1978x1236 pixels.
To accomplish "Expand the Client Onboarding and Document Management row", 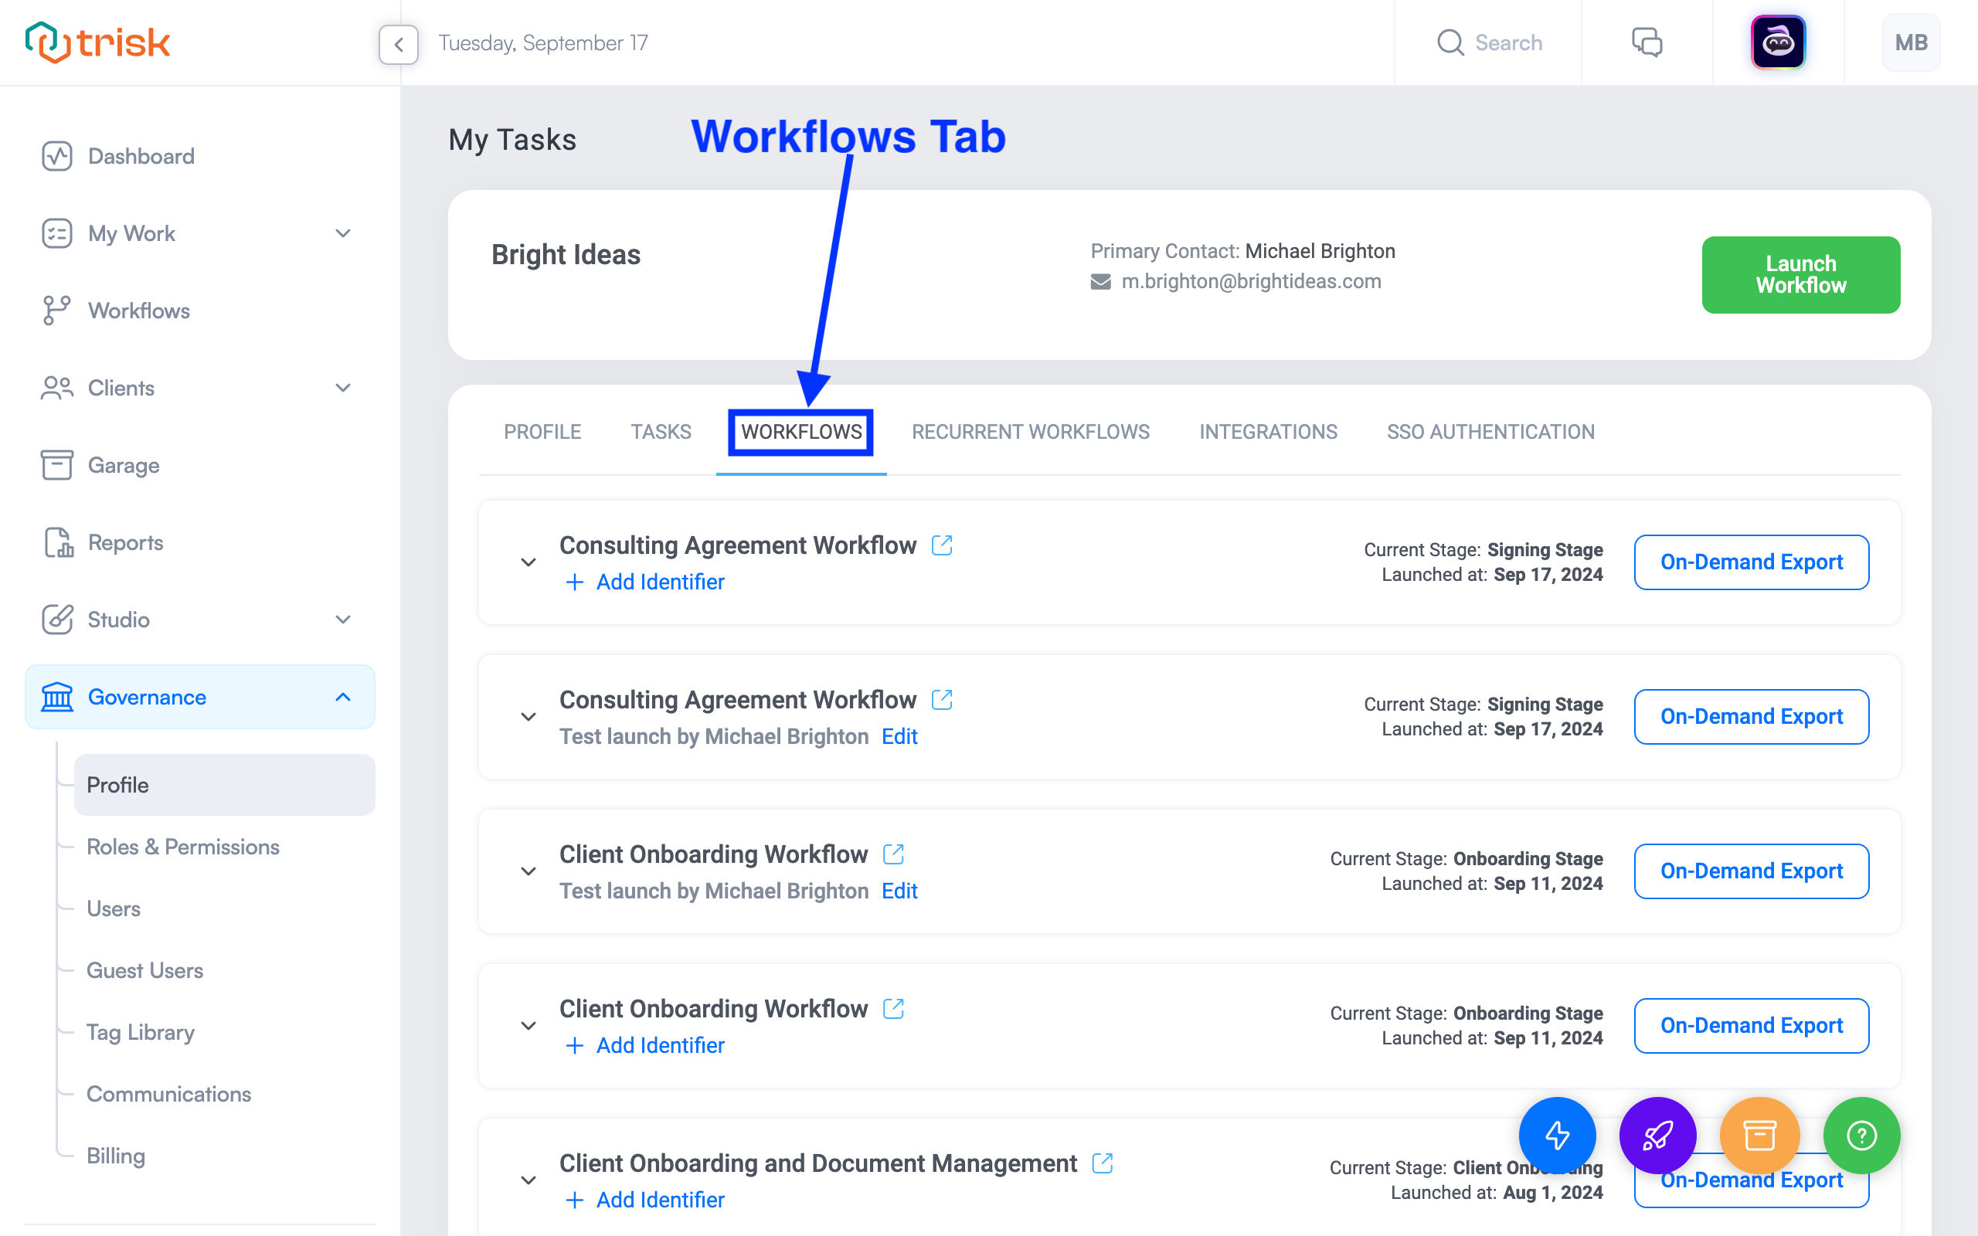I will coord(527,1179).
